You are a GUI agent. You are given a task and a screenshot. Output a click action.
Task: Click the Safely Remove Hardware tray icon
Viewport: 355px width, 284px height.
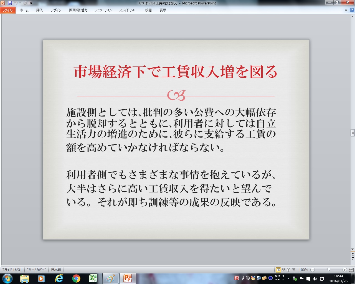click(295, 279)
